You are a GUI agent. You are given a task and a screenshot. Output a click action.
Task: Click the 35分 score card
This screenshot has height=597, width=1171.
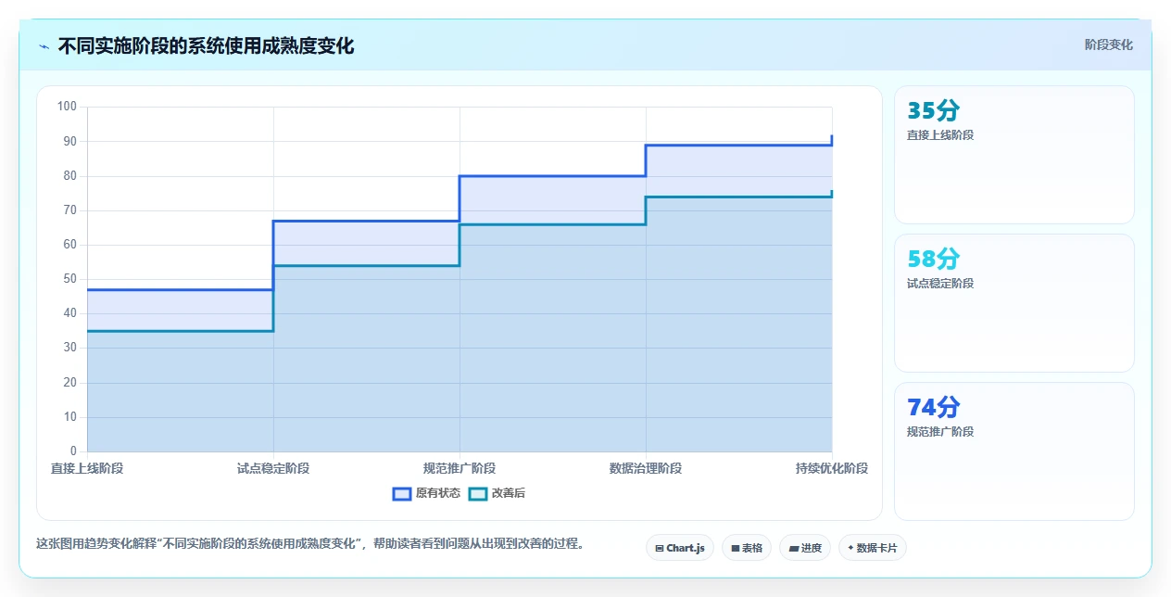(x=1014, y=155)
